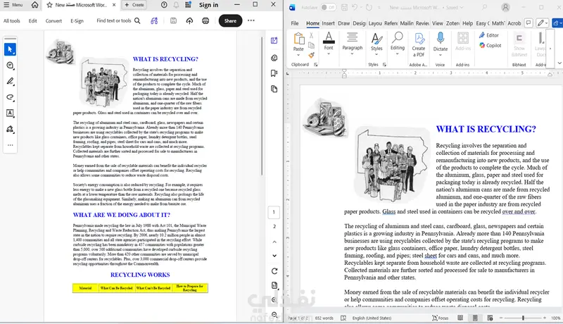The image size is (563, 324).
Task: Open the Bookmarks panel icon in Acrobat
Action: click(274, 73)
